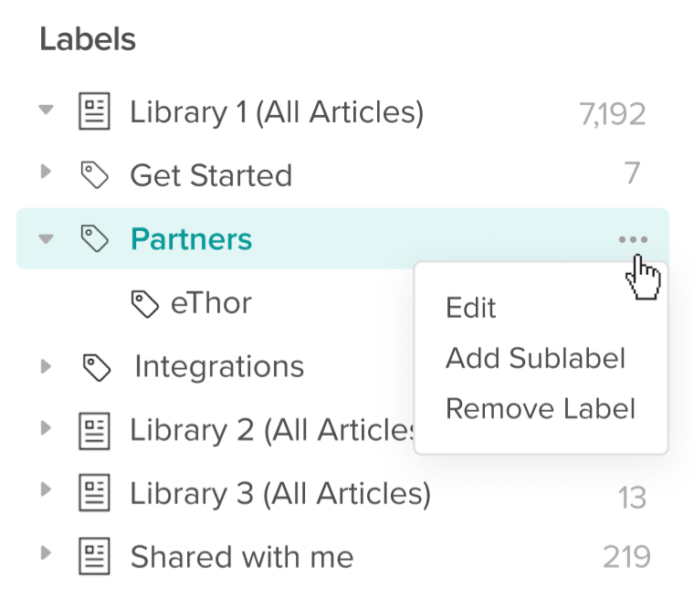
Task: Expand the Integrations label
Action: pyautogui.click(x=46, y=366)
